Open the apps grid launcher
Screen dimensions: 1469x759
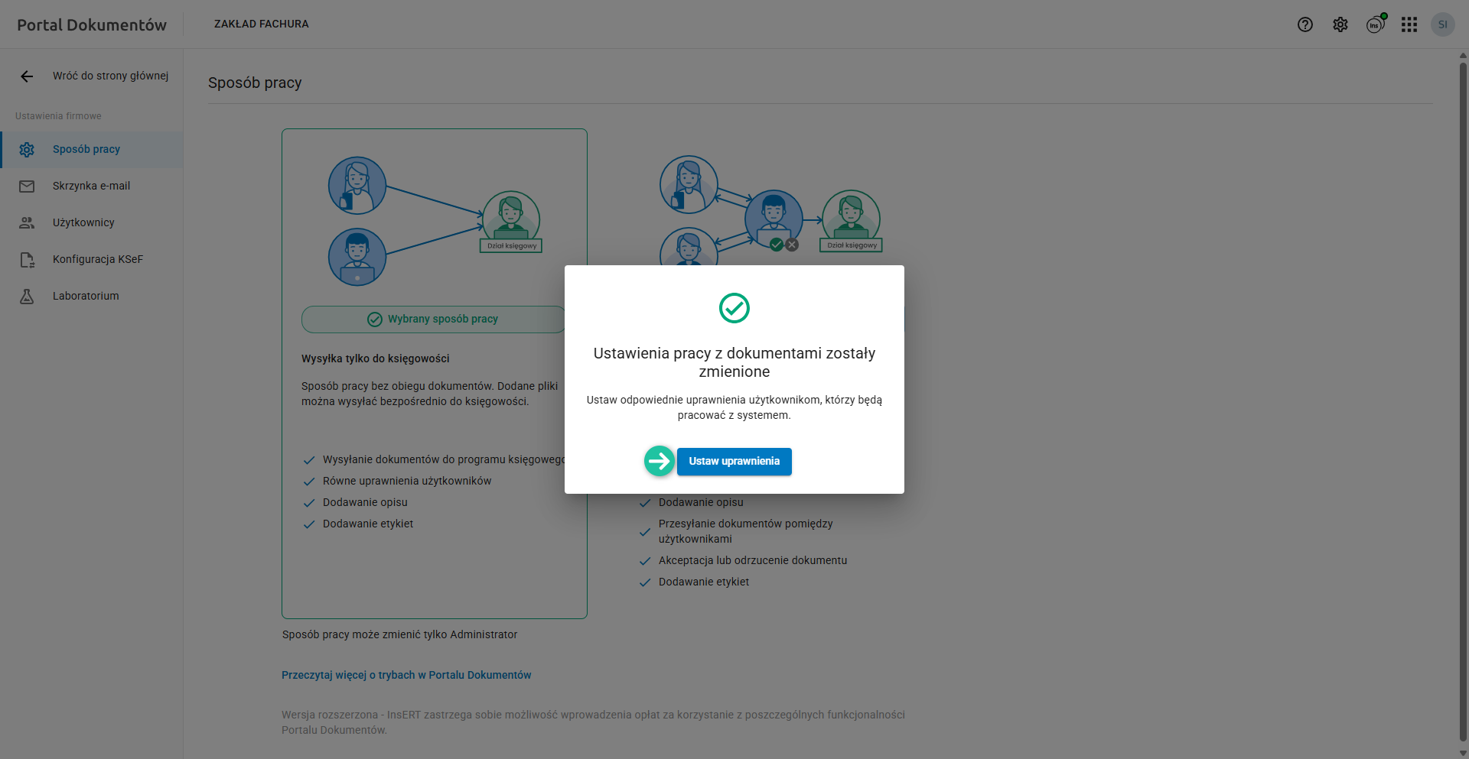pos(1409,24)
